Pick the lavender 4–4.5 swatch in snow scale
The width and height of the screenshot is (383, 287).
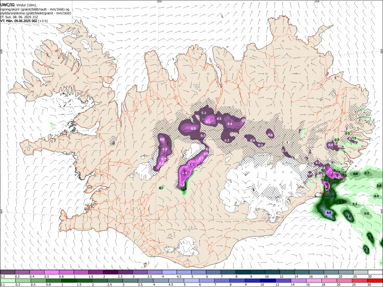[169, 272]
